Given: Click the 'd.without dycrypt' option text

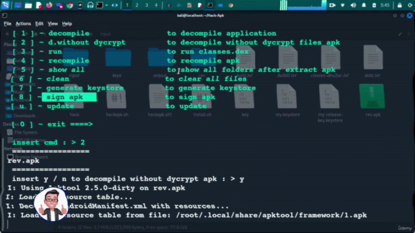Looking at the screenshot, I should pos(87,43).
